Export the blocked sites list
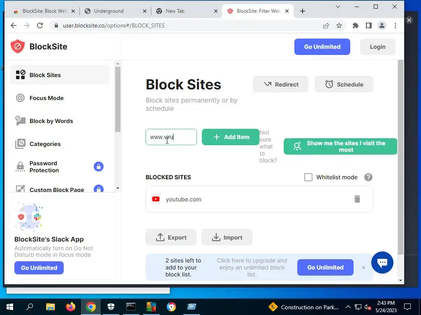421x315 pixels. point(171,237)
